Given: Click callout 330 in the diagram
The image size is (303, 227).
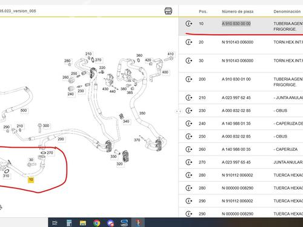Looking at the screenshot, I should pos(113,157).
